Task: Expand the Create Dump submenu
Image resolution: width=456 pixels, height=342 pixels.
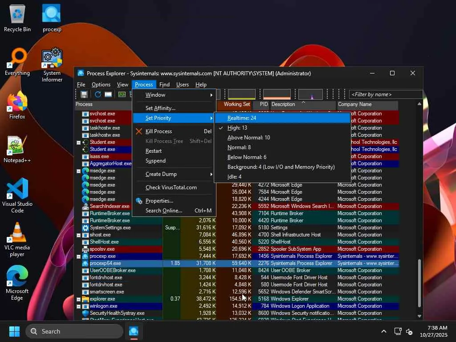Action: [174, 174]
